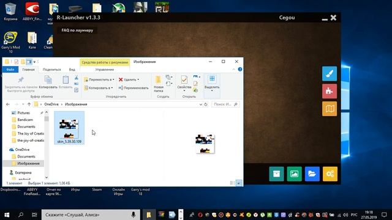Go up one folder level arrow
Image resolution: width=392 pixels, height=220 pixels.
coord(29,105)
